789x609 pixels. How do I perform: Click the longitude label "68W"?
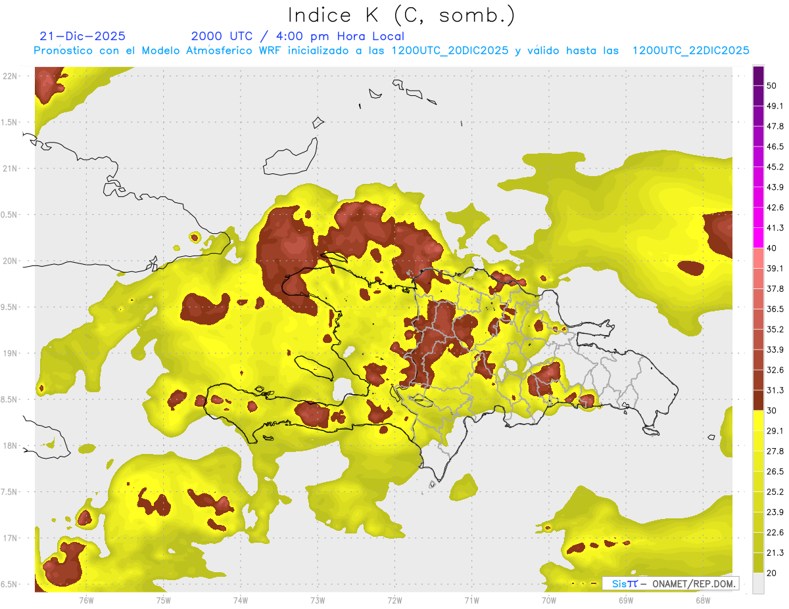(x=702, y=600)
